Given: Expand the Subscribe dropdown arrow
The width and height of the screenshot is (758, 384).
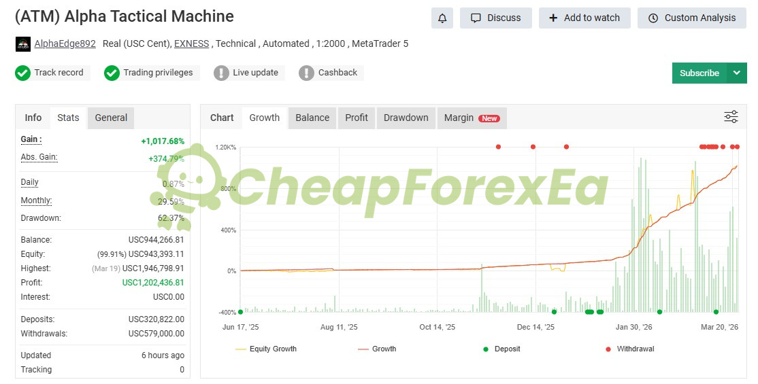Looking at the screenshot, I should (737, 73).
